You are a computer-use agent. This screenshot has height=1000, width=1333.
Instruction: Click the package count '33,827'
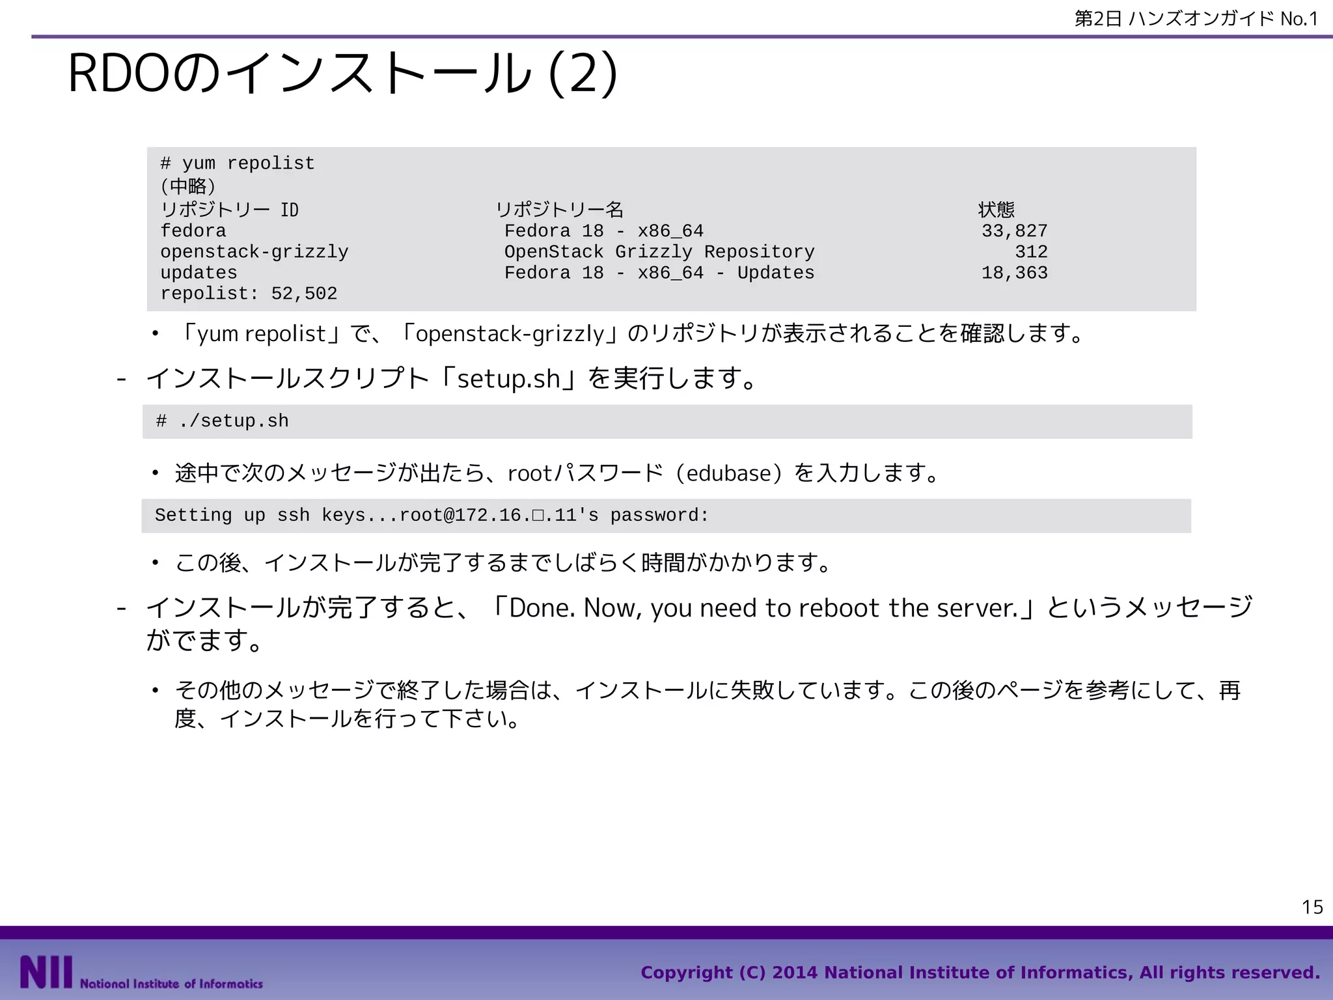1015,231
